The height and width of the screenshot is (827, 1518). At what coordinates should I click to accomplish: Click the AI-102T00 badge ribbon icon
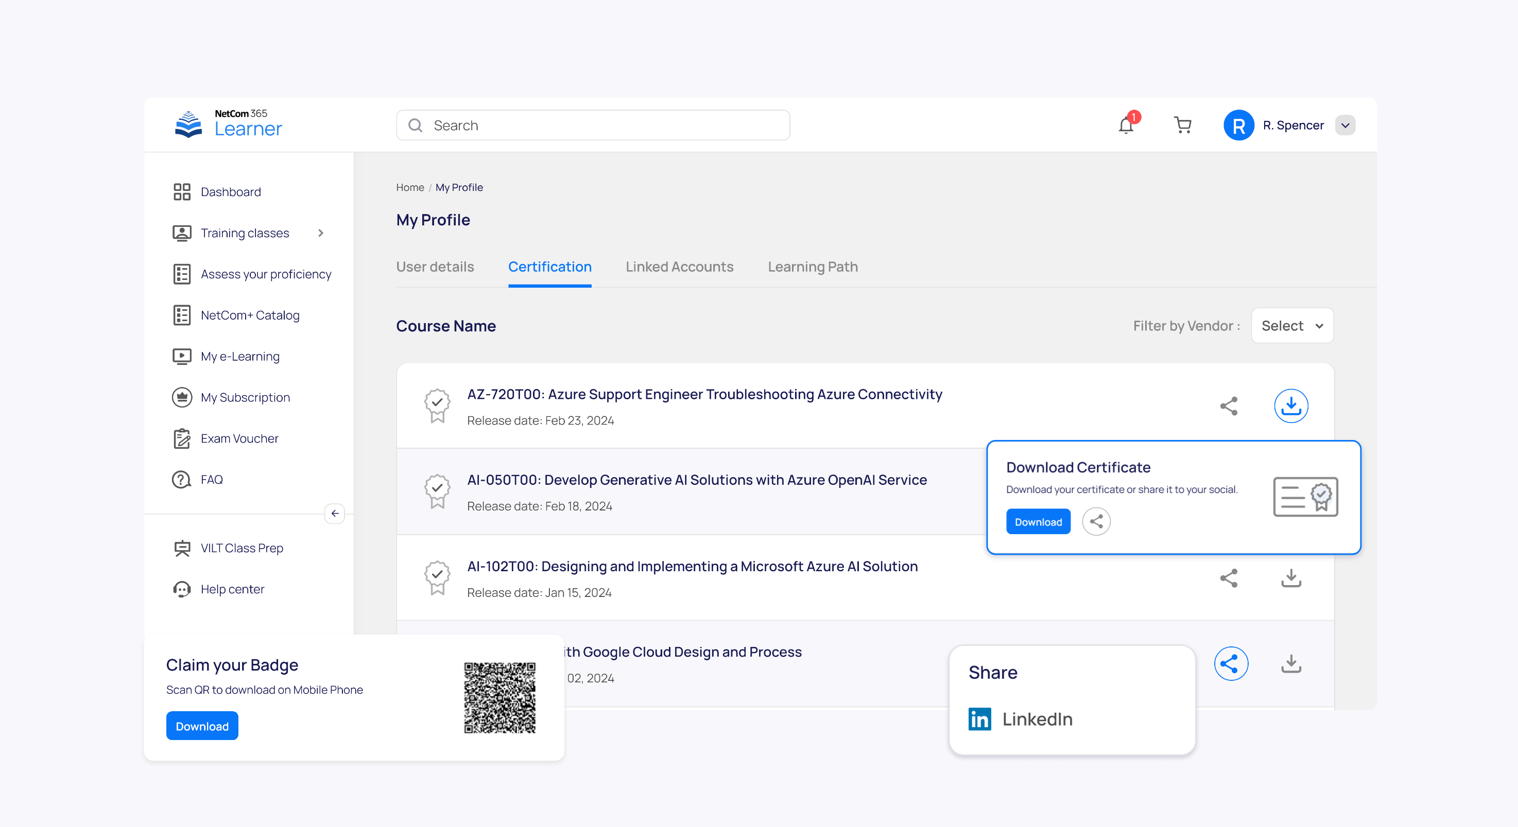coord(437,578)
